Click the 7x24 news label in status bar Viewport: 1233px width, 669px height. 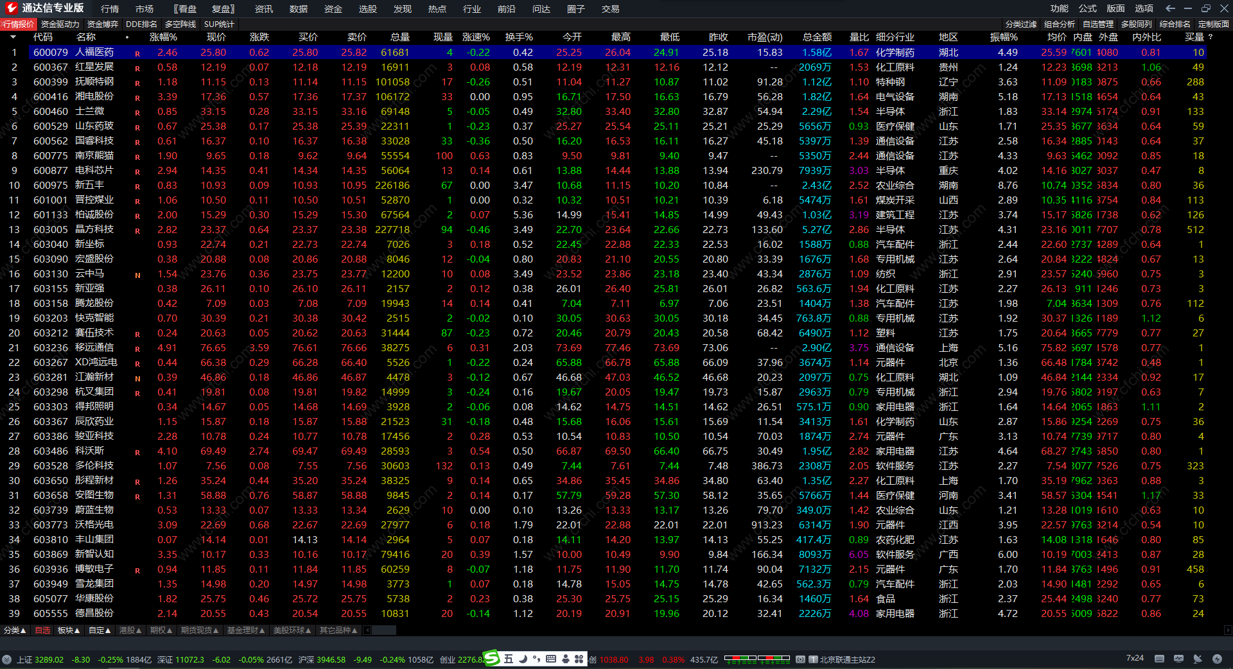click(1135, 658)
